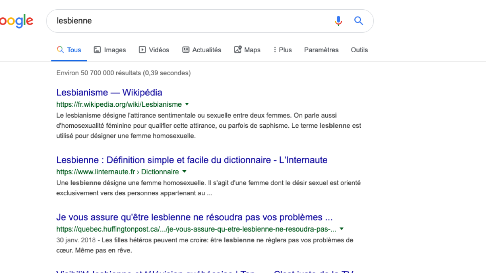Open 'Je vous assure qu'être lesbienne' result
Screen dimensions: 486x273
(x=194, y=217)
